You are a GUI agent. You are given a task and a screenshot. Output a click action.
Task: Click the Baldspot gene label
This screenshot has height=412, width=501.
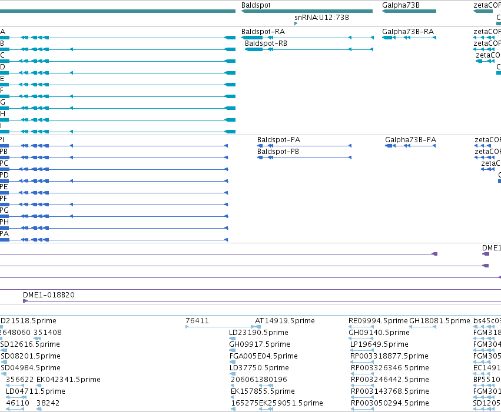256,5
